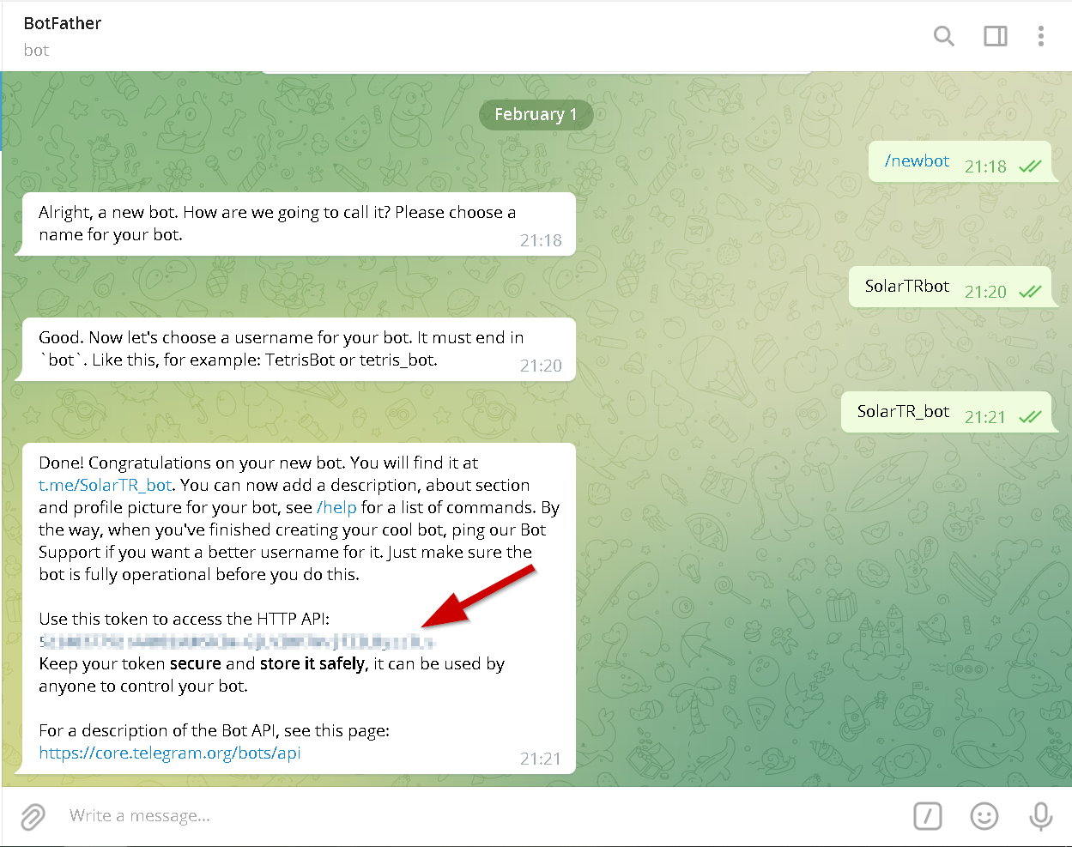Click the SolarTR_bot sent message bubble
The width and height of the screenshot is (1072, 847).
click(x=903, y=412)
